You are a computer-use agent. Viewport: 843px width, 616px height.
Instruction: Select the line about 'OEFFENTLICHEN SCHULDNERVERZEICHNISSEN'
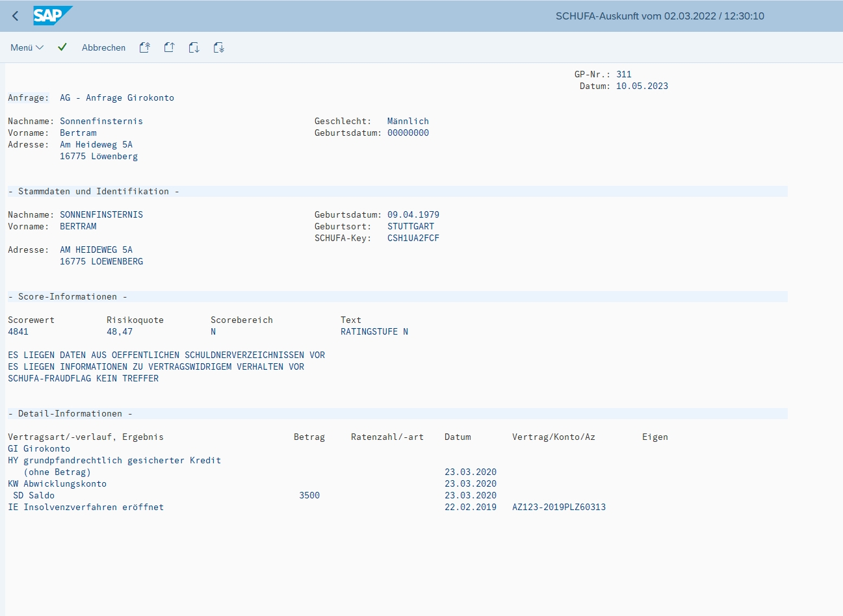[x=166, y=355]
